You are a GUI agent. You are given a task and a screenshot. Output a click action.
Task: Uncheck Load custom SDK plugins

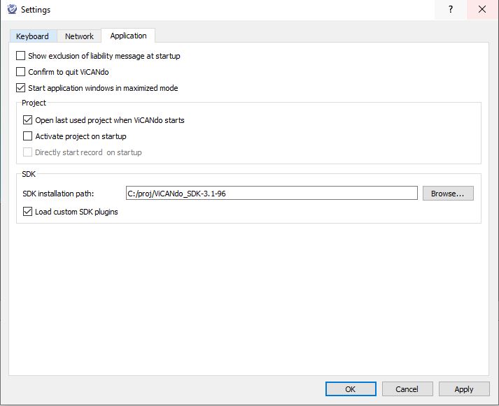[28, 212]
